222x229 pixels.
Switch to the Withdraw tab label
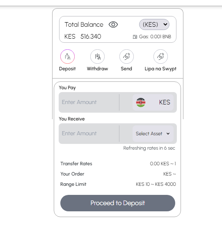(97, 69)
